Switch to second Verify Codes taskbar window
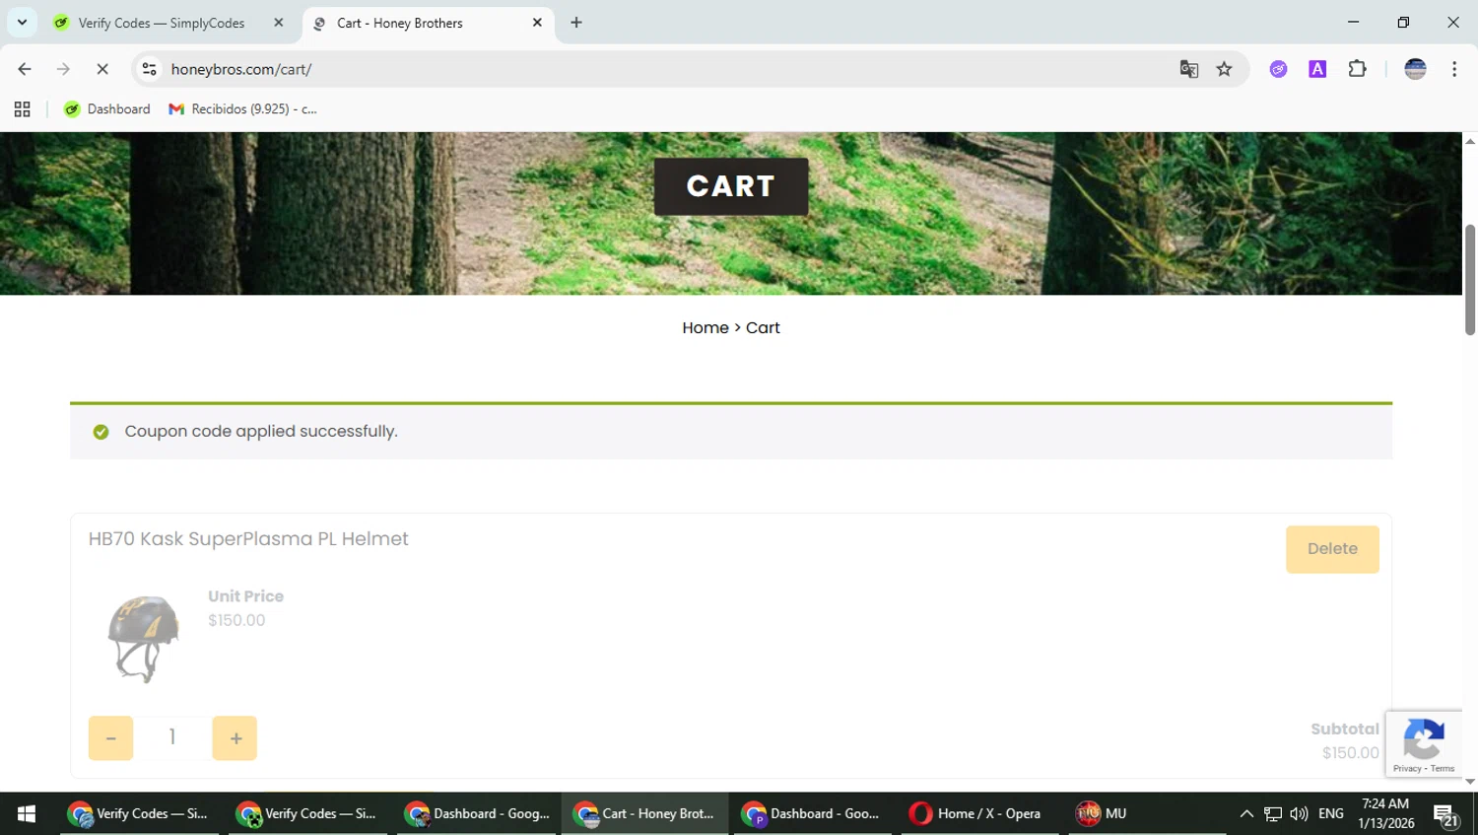The image size is (1478, 835). 308,813
